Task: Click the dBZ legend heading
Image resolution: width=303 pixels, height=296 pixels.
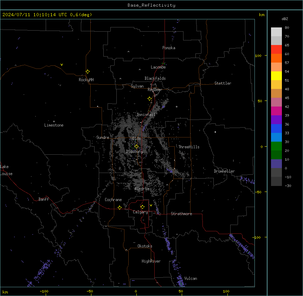Action: [285, 19]
